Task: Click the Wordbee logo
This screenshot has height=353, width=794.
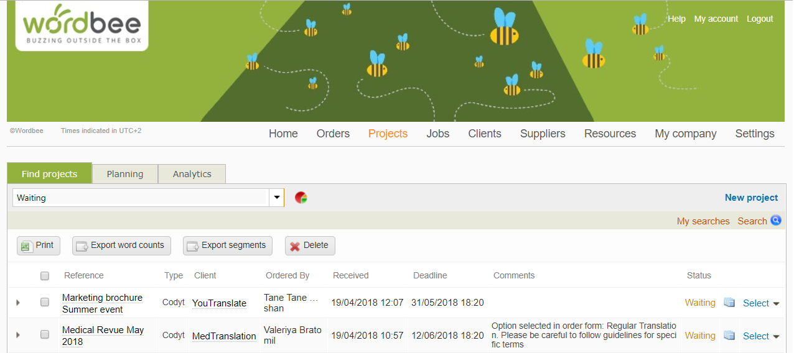Action: coord(82,26)
